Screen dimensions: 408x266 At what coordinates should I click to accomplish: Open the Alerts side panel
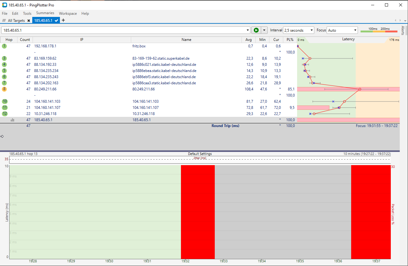403,31
